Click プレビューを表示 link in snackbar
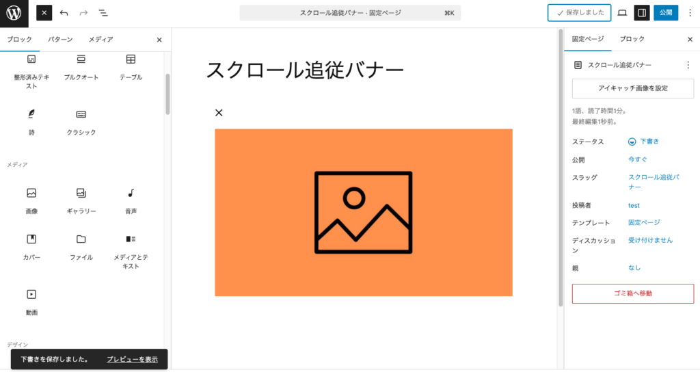Screen dimensions: 700x372 132,360
